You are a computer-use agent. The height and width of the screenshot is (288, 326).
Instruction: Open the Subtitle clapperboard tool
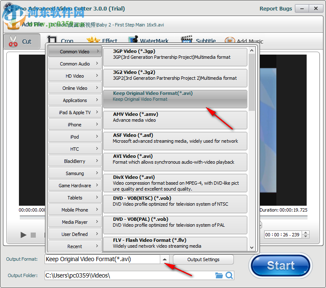click(x=199, y=39)
